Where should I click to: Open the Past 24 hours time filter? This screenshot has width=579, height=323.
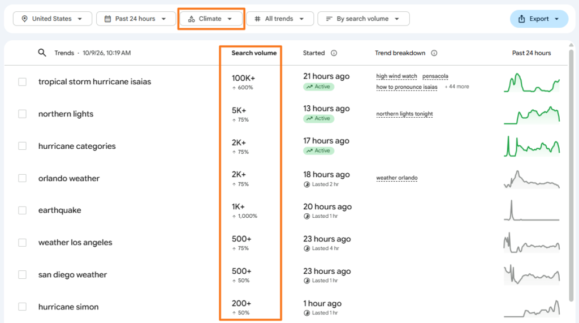coord(136,19)
